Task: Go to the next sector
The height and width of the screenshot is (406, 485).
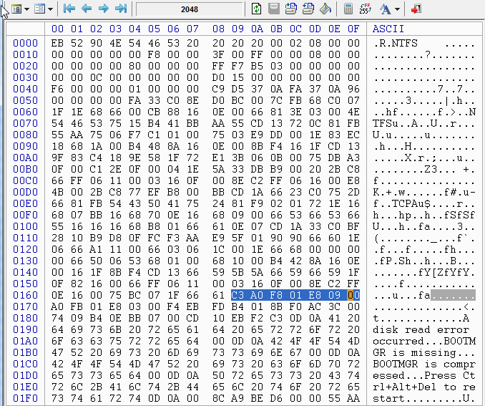Action: click(103, 9)
